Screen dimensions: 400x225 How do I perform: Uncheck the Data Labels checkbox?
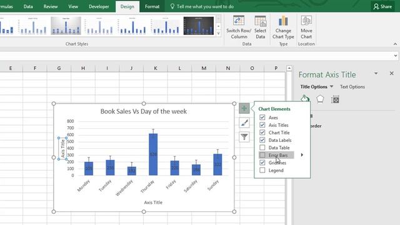click(262, 140)
